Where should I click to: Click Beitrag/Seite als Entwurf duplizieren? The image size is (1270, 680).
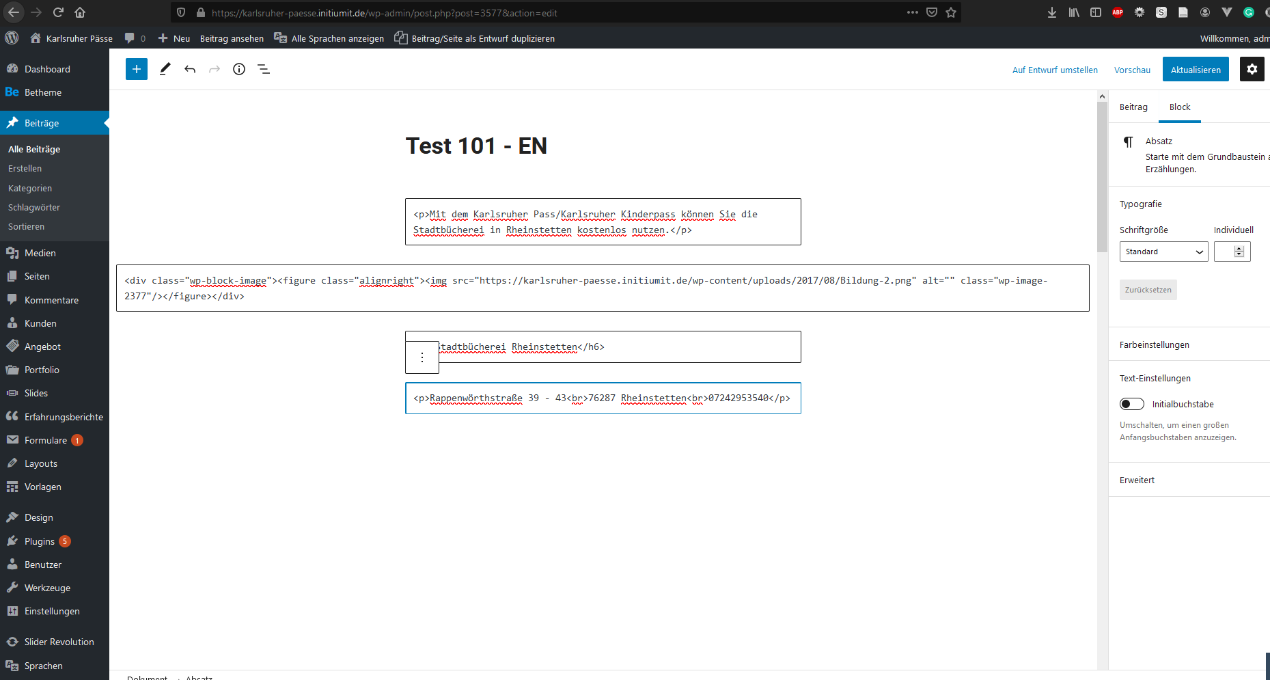pyautogui.click(x=475, y=38)
